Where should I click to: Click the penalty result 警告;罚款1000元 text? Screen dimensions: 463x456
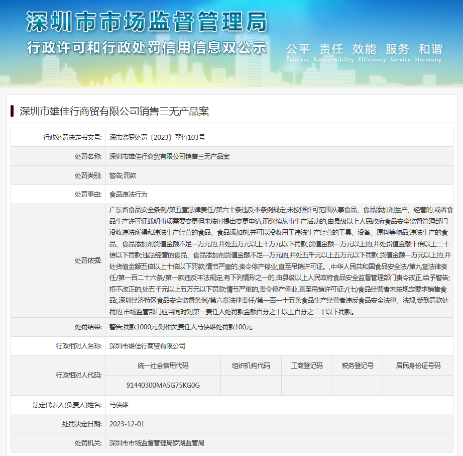(133, 327)
